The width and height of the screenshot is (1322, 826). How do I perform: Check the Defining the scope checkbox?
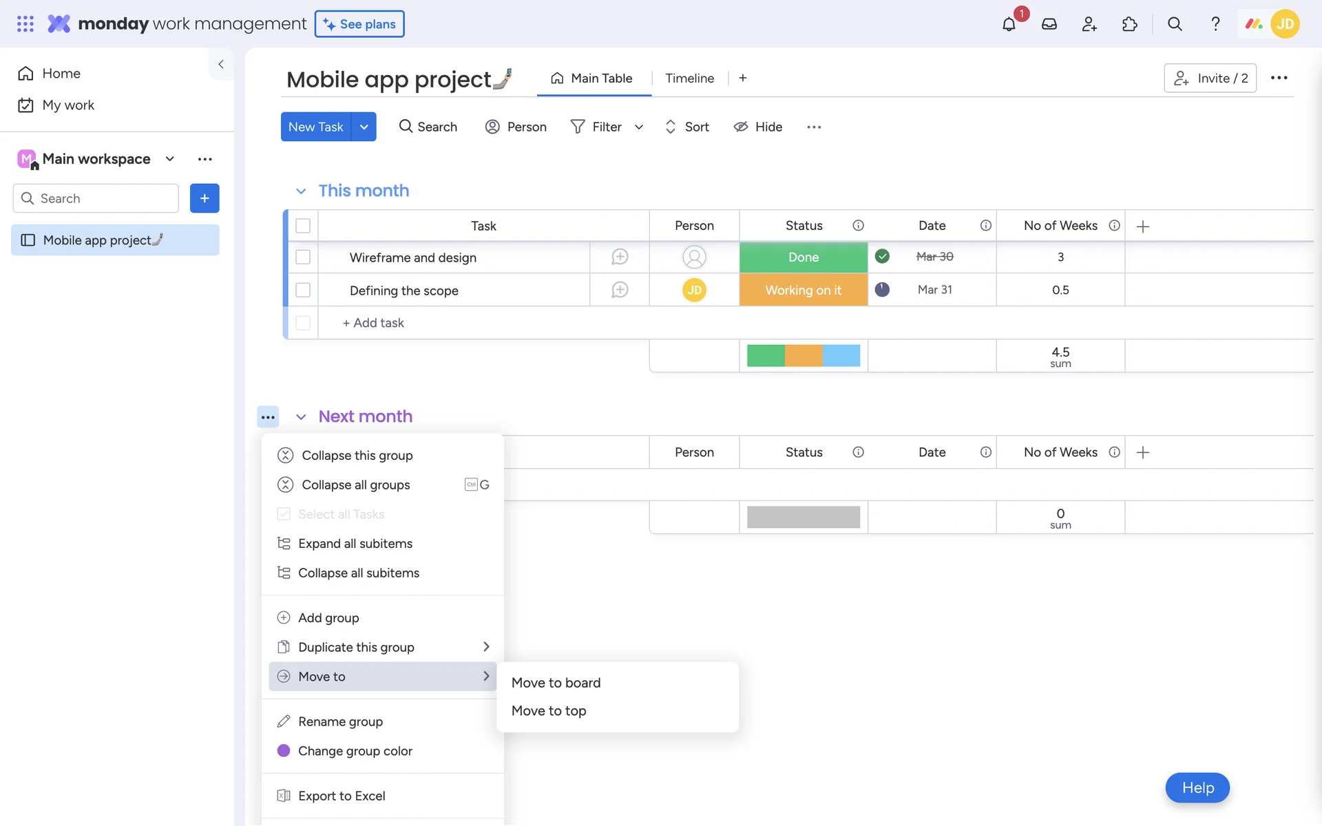(x=303, y=290)
